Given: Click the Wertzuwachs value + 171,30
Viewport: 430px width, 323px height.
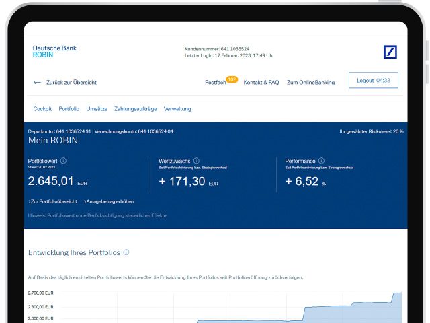Looking at the screenshot, I should click(x=188, y=182).
